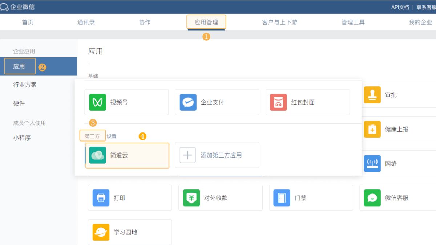Click the plus icon for adding third-party app
The width and height of the screenshot is (436, 245).
[187, 155]
